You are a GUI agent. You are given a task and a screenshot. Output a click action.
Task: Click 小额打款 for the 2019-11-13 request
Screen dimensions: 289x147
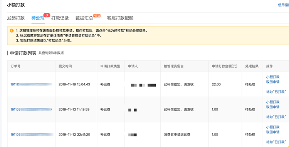pos(273,102)
